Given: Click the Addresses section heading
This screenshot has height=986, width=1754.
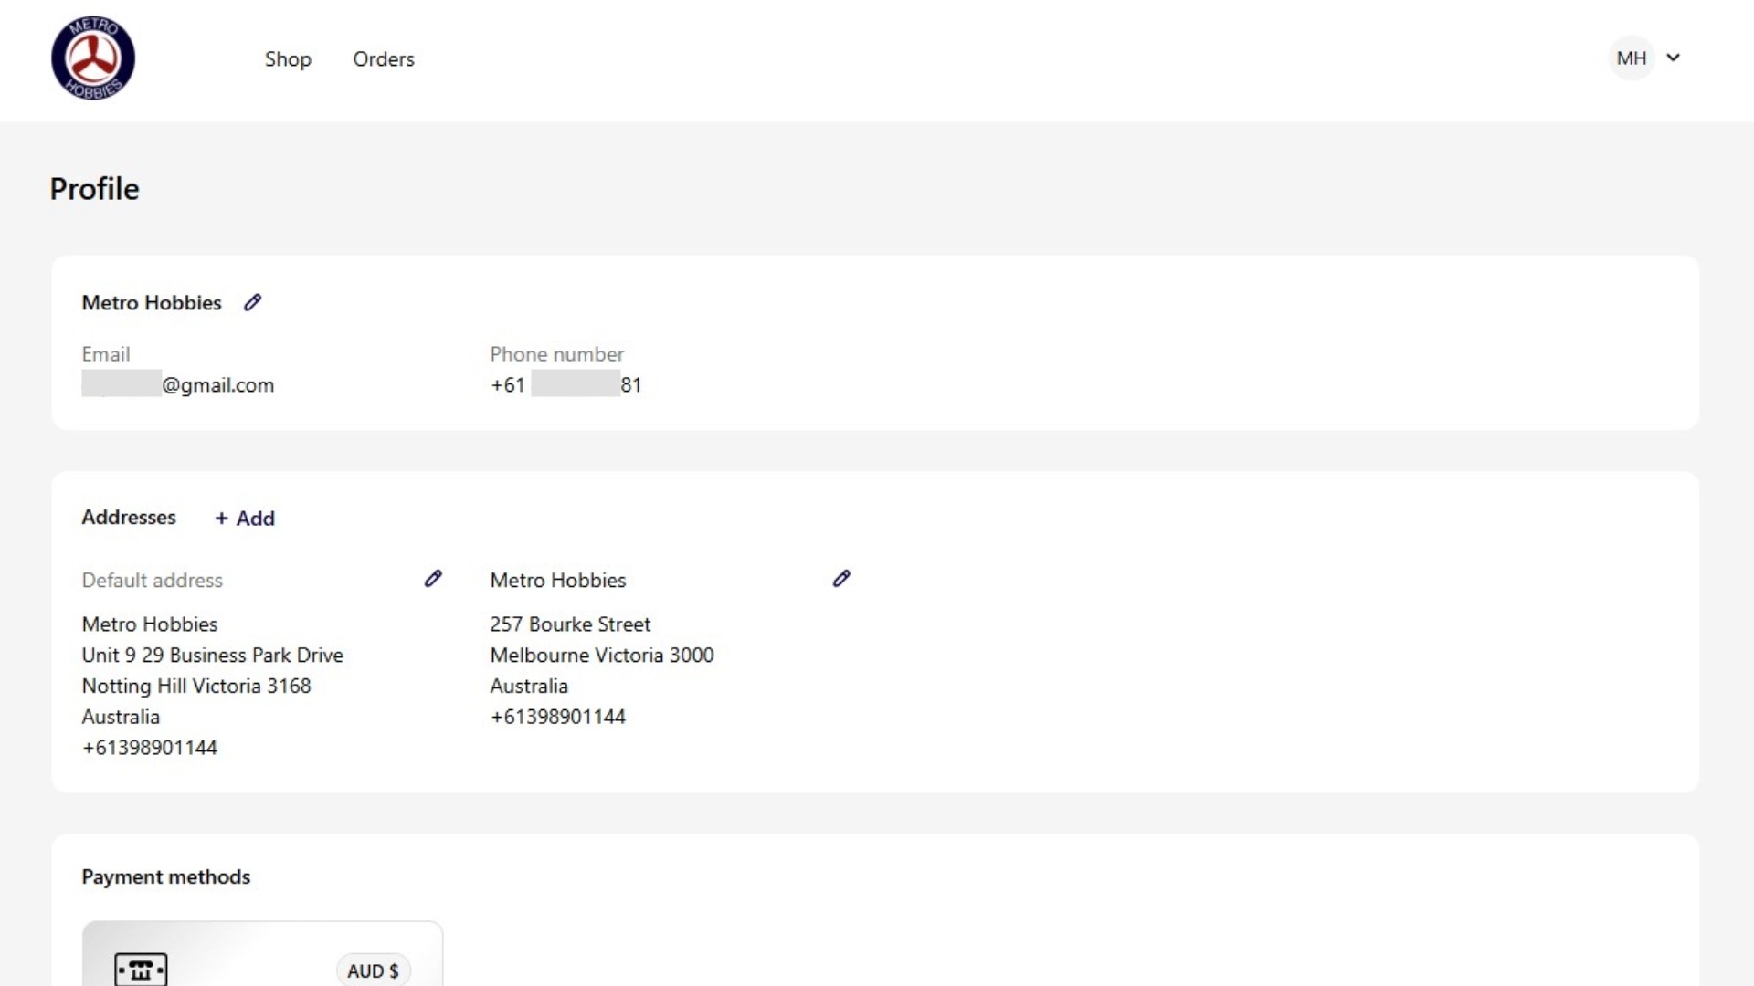Looking at the screenshot, I should 129,518.
